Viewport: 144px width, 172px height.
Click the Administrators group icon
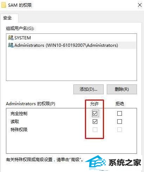(x=11, y=45)
